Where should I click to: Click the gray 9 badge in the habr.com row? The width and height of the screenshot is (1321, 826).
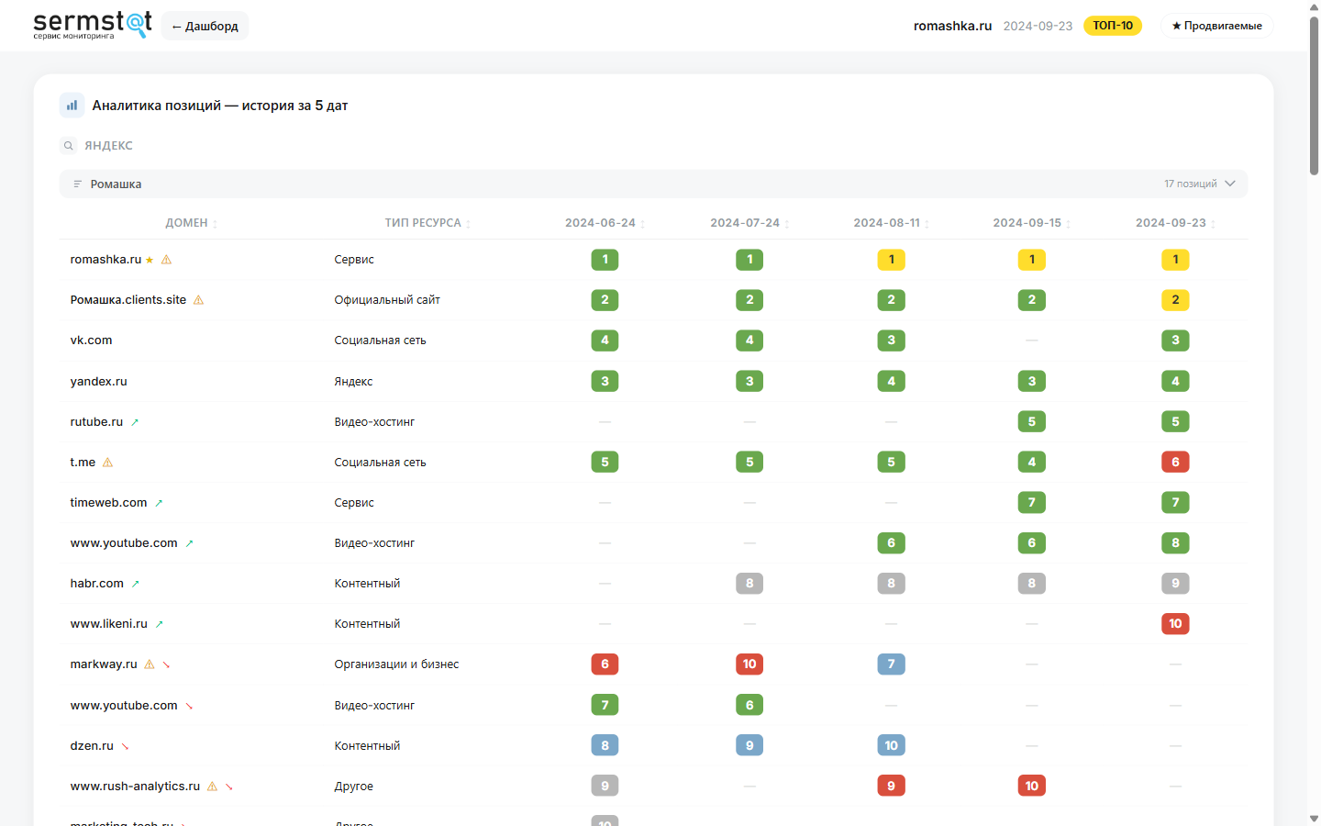coord(1175,584)
